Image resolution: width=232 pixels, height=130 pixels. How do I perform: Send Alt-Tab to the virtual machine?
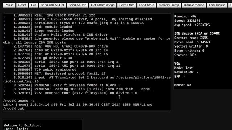coord(77,5)
